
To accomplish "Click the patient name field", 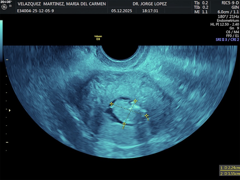I will point(61,4).
